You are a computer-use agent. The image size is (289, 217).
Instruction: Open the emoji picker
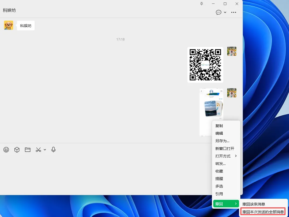(x=6, y=150)
